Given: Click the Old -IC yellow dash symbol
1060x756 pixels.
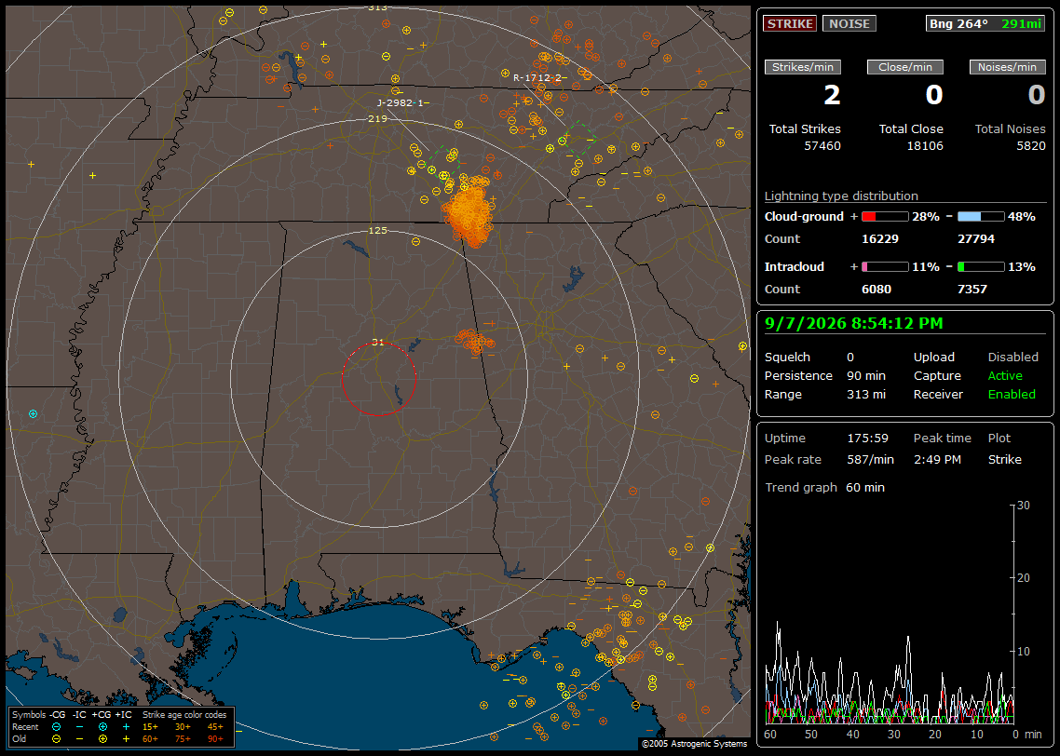Looking at the screenshot, I should (80, 739).
